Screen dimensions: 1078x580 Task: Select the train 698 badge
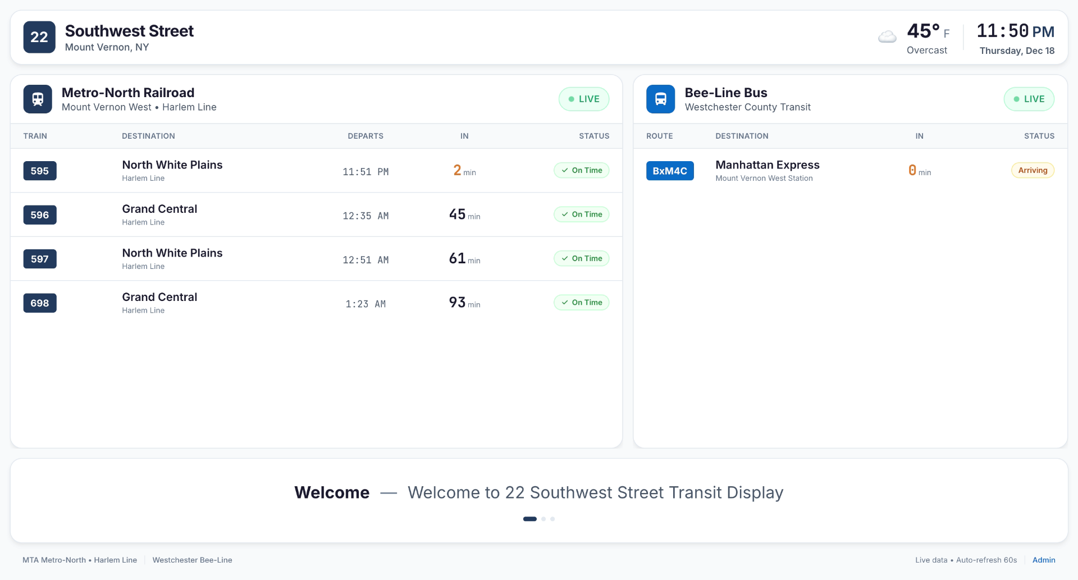pyautogui.click(x=40, y=303)
